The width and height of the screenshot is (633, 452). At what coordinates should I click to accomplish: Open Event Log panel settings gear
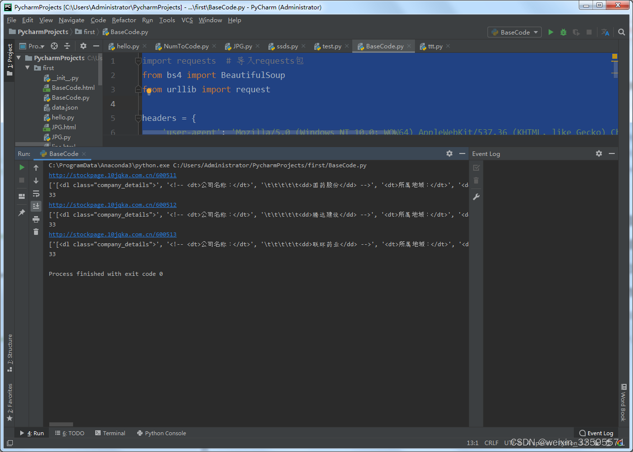(599, 153)
